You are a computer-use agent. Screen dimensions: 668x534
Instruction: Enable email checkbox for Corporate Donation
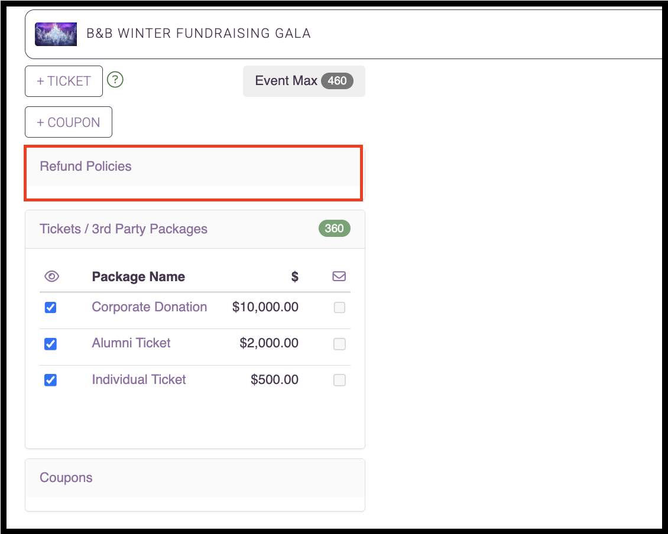(339, 307)
